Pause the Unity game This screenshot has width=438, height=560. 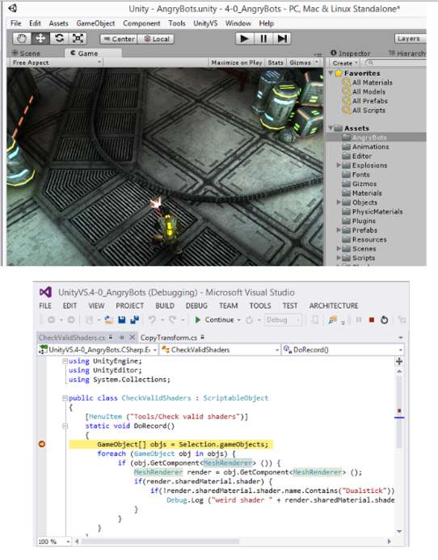(263, 38)
